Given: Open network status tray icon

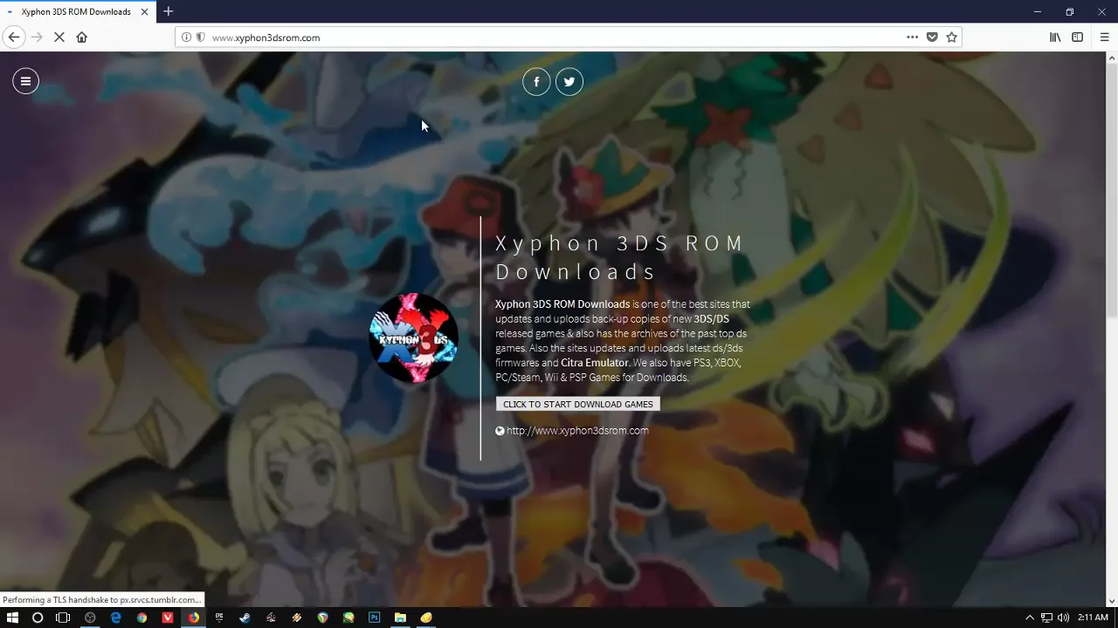Looking at the screenshot, I should click(x=1046, y=618).
